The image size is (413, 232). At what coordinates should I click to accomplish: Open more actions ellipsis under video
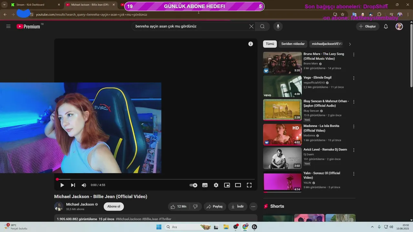[253, 207]
